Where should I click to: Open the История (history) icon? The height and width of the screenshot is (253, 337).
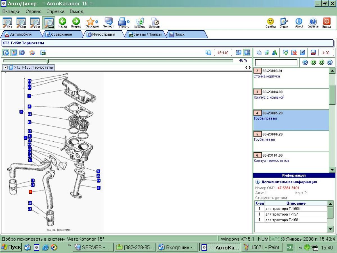coord(155,22)
